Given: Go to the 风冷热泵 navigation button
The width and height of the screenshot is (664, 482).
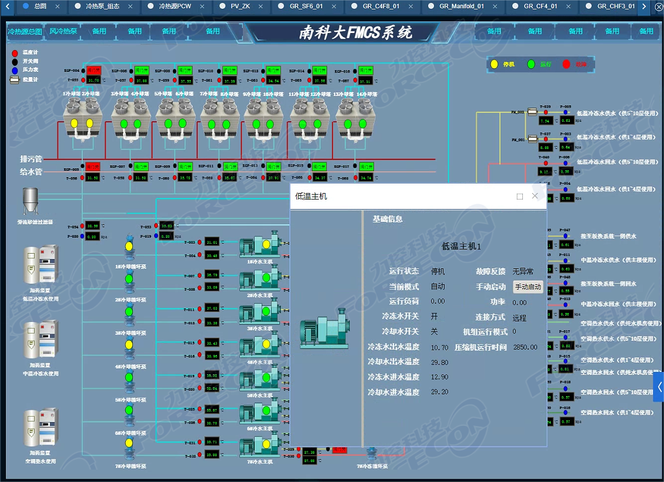Looking at the screenshot, I should coord(63,31).
